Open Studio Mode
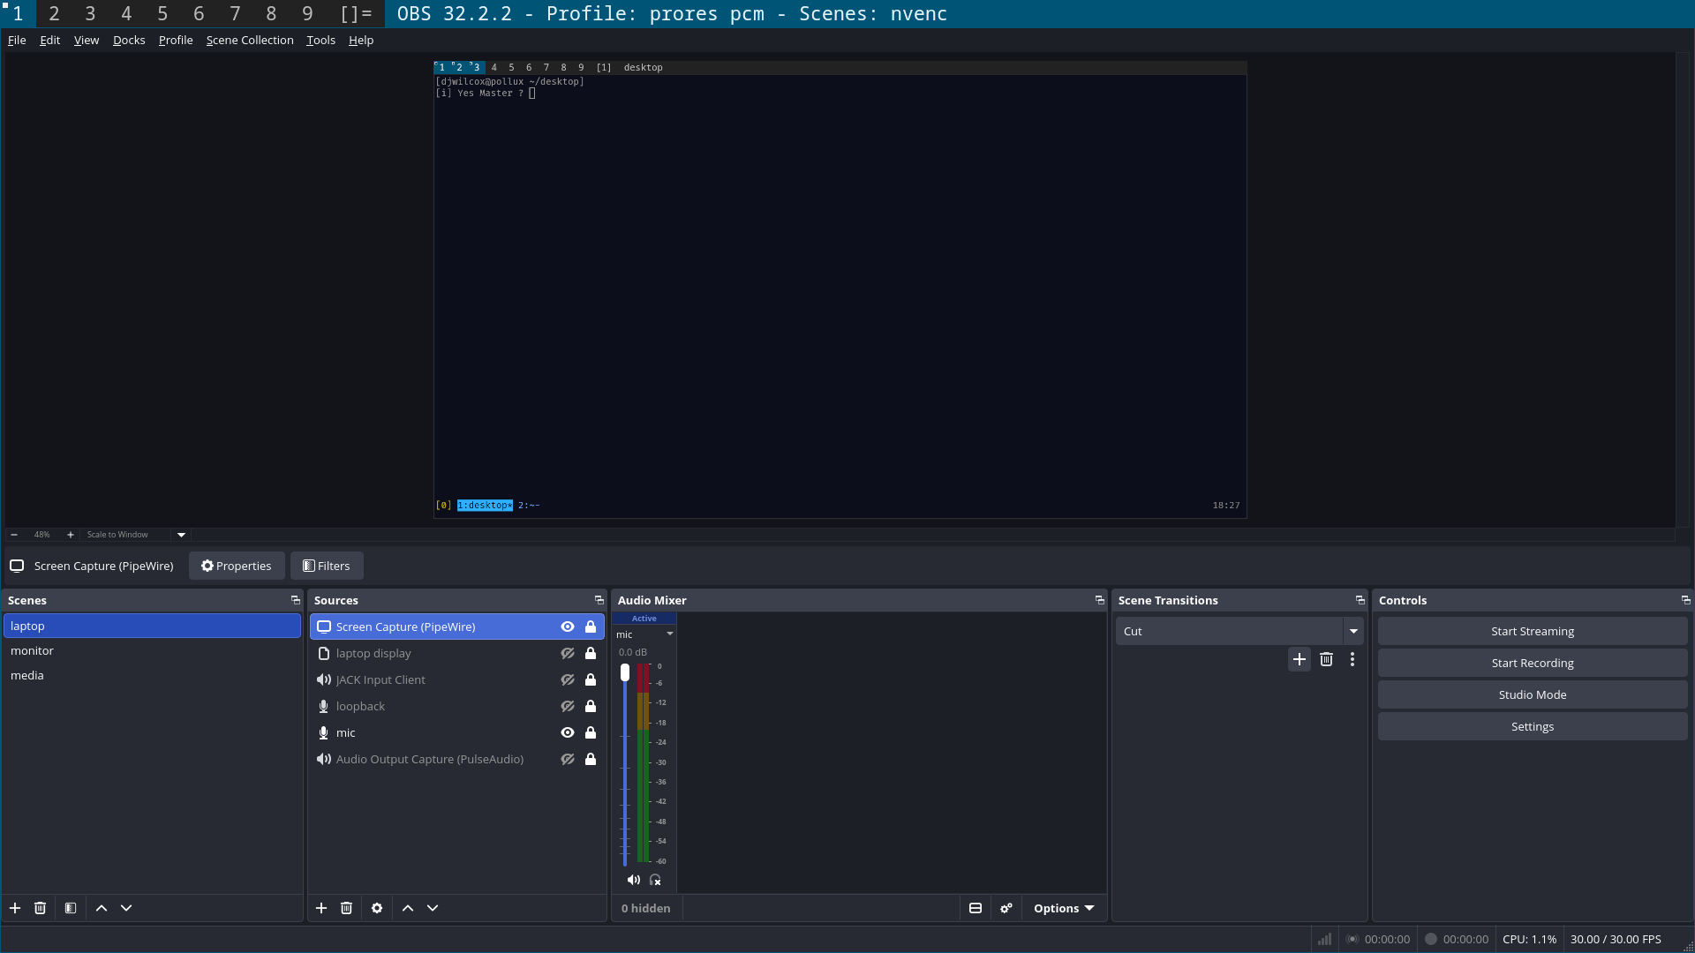The height and width of the screenshot is (953, 1695). point(1533,694)
